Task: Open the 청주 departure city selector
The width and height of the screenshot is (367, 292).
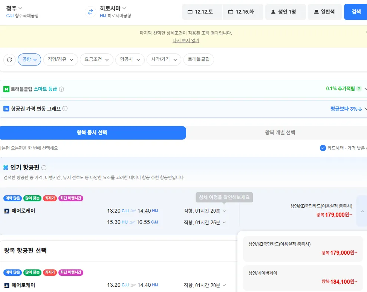Action: point(14,8)
